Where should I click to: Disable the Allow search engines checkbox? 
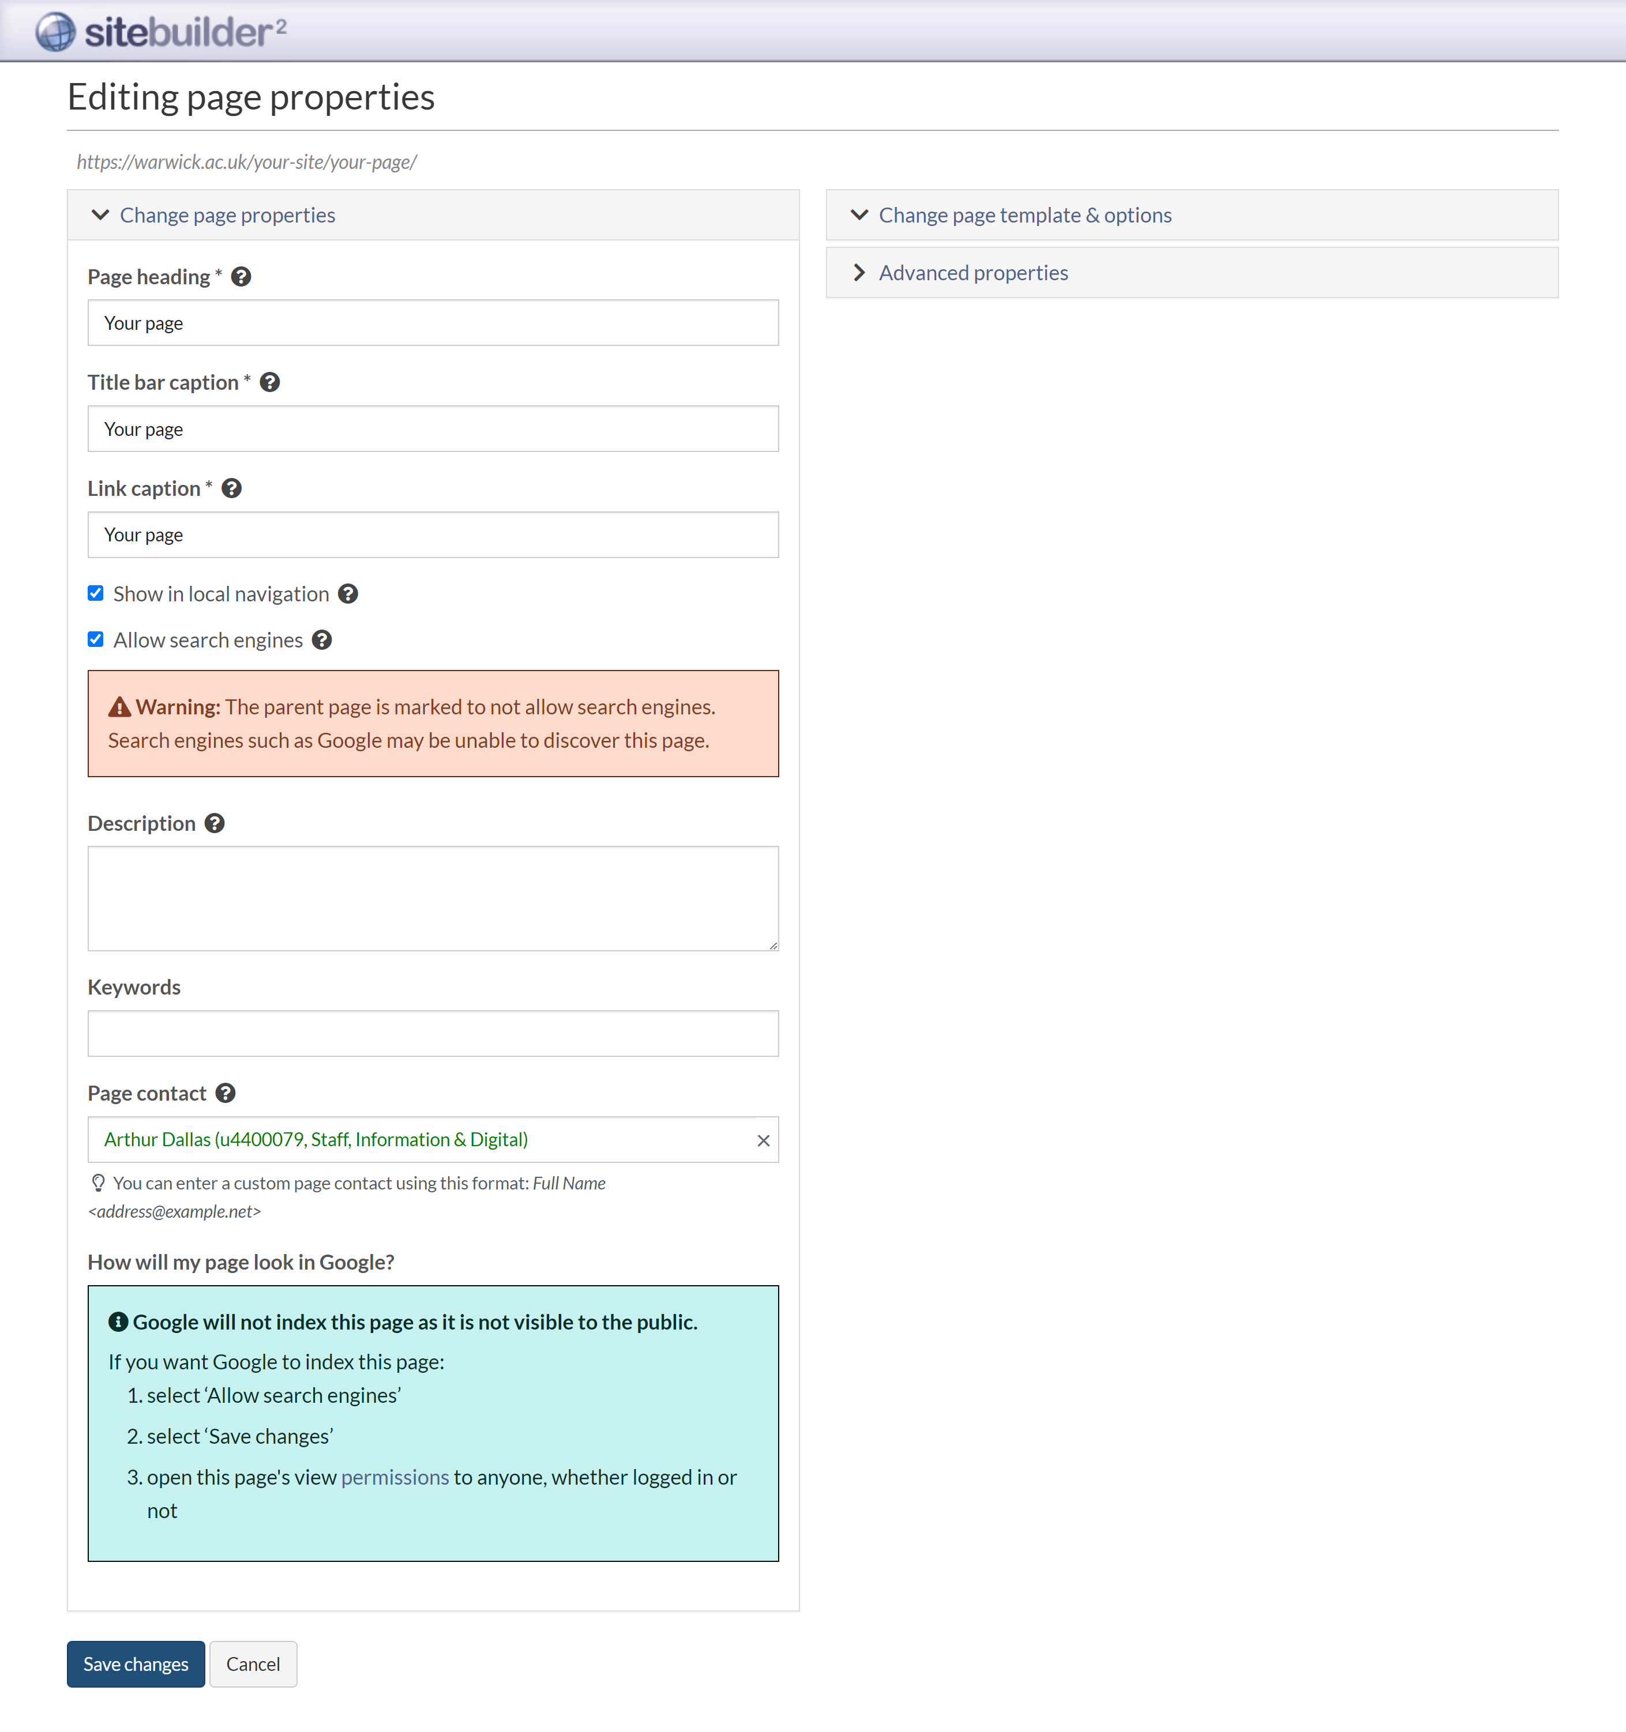pos(96,639)
